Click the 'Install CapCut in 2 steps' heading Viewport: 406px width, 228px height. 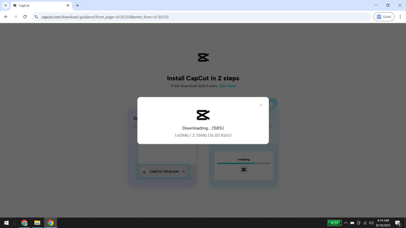[x=203, y=78]
